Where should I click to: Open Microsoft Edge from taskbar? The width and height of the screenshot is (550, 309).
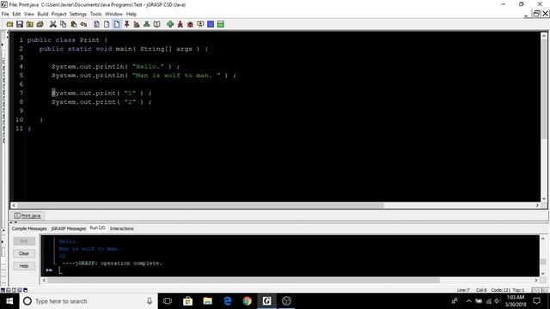227,301
